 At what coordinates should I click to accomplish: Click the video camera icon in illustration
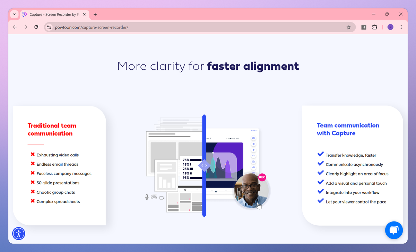coord(162,197)
